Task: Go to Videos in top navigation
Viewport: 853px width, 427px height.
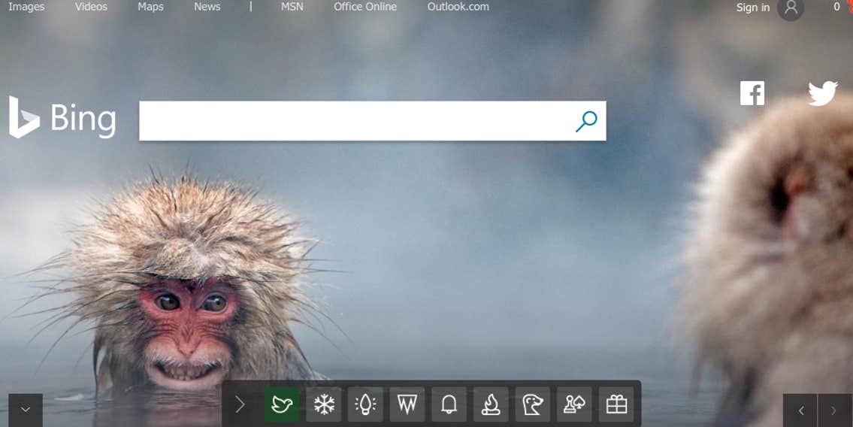Action: tap(91, 7)
